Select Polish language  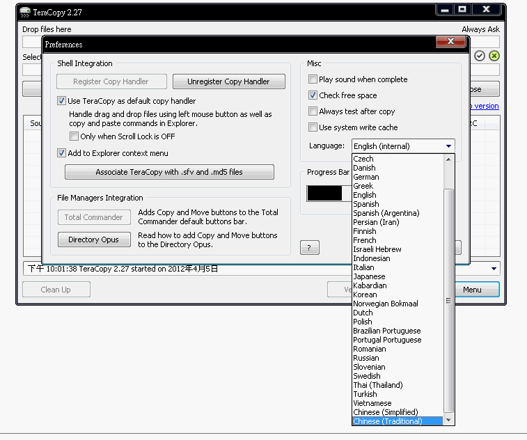click(398, 322)
